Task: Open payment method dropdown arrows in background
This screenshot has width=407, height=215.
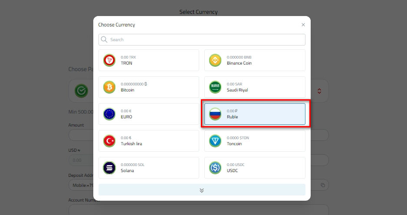Action: pyautogui.click(x=319, y=91)
